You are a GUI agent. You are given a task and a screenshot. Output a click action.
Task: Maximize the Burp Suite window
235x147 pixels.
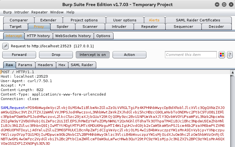(x=224, y=4)
